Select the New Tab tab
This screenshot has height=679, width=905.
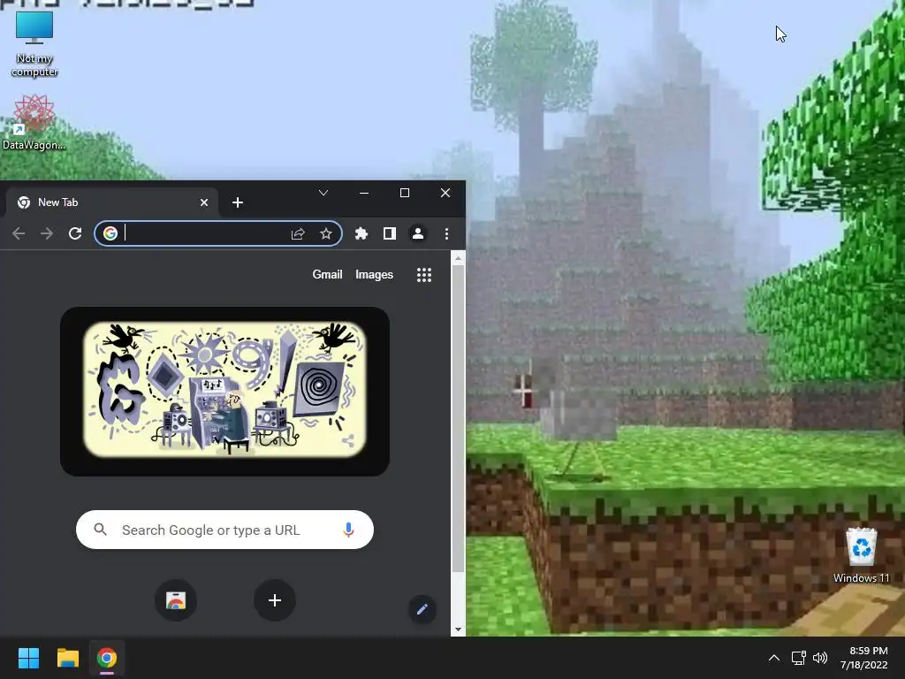[112, 202]
